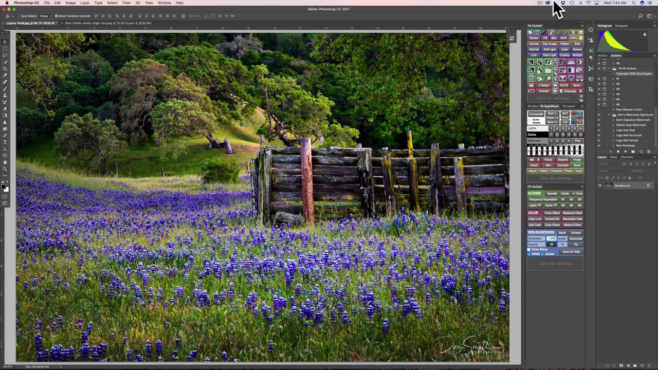Image resolution: width=658 pixels, height=370 pixels.
Task: Toggle the sRGB checkbox
Action: (528, 254)
